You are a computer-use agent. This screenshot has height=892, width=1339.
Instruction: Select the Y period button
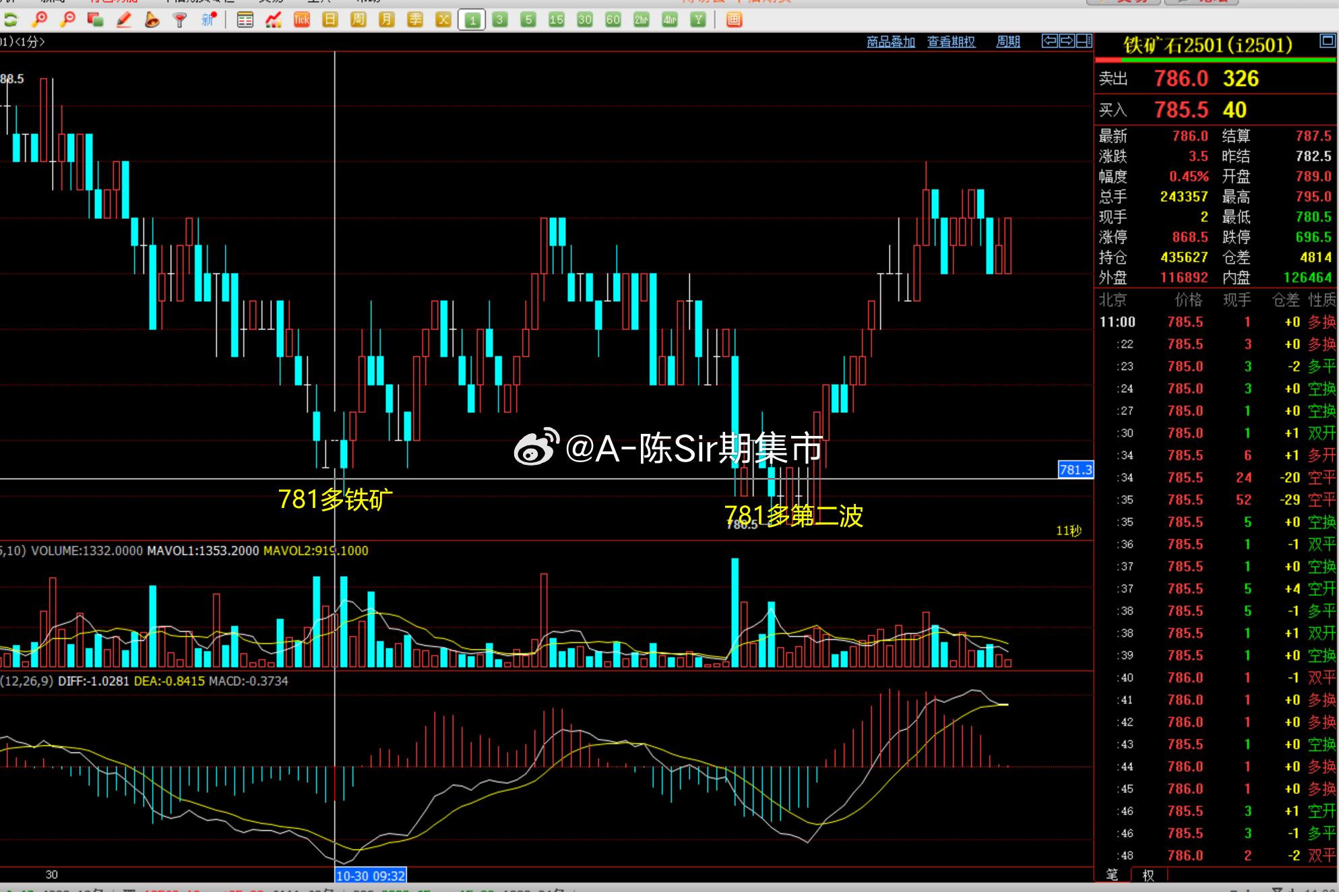(x=698, y=20)
